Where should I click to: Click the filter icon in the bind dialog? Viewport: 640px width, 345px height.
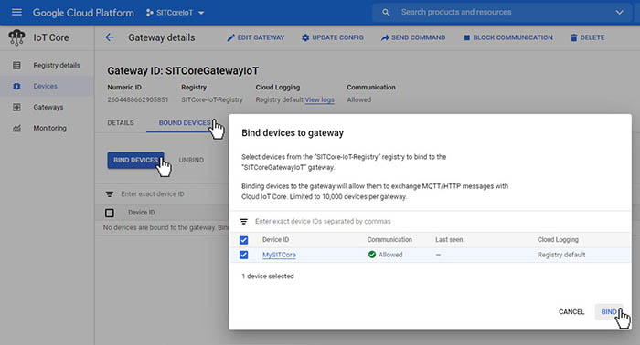[244, 221]
